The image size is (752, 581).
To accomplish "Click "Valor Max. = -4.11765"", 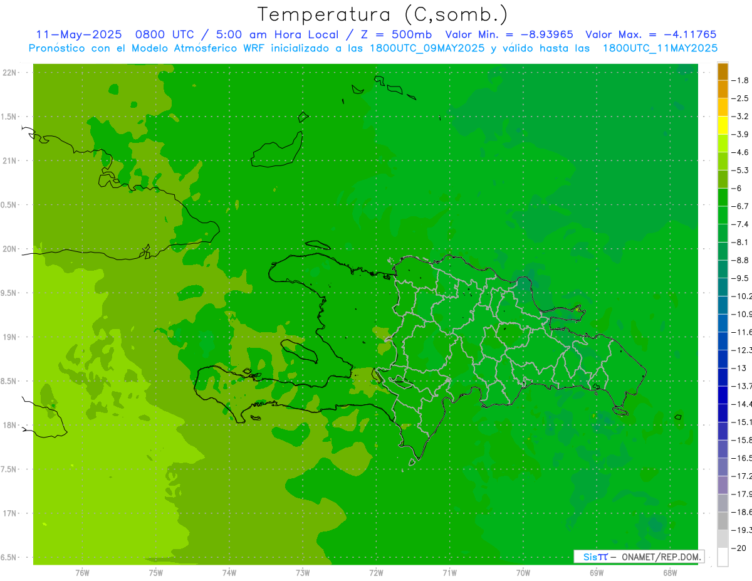I will pyautogui.click(x=650, y=34).
